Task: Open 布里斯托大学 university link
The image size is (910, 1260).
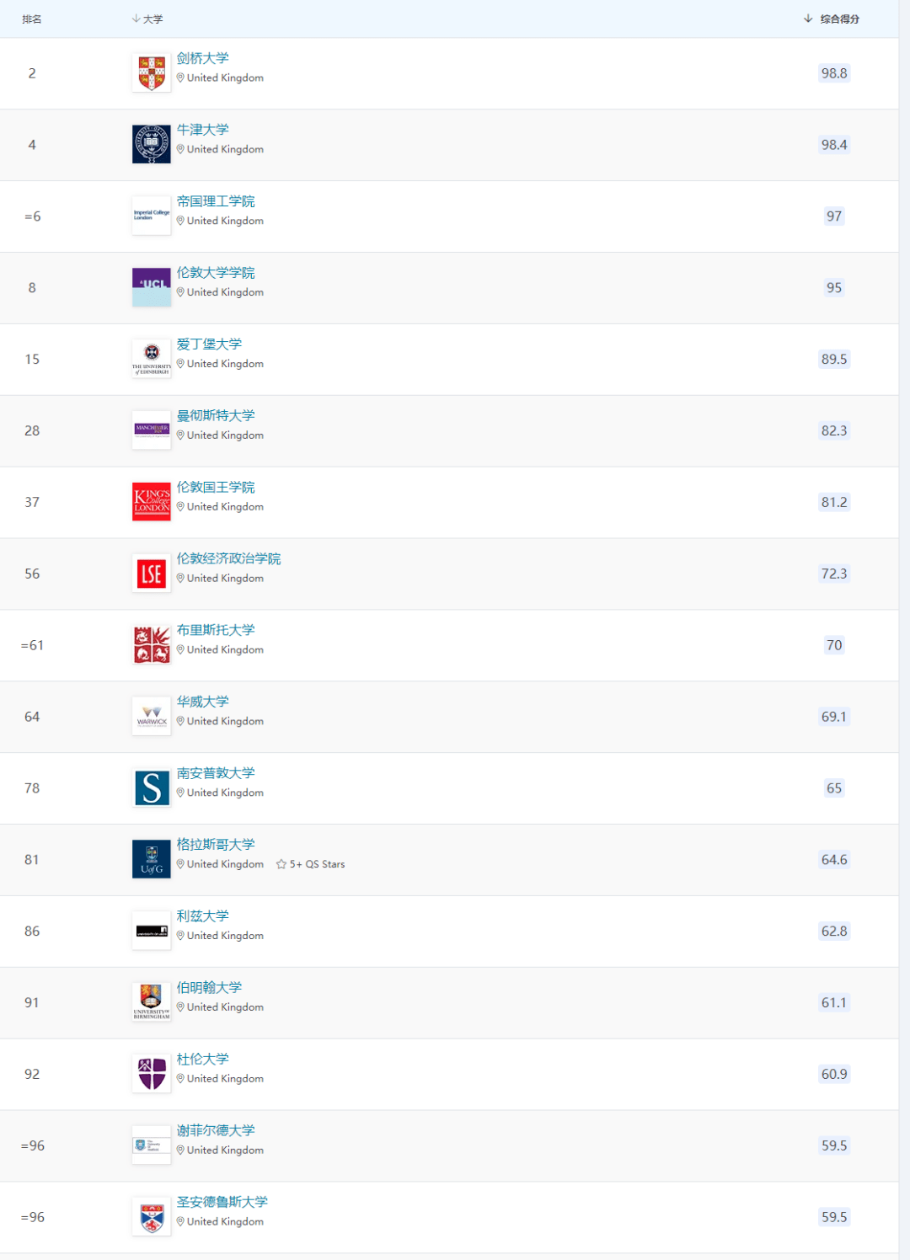Action: (216, 630)
